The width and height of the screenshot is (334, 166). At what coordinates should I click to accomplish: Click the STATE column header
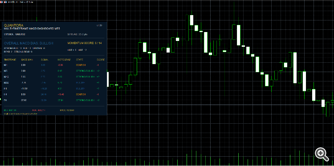point(79,60)
